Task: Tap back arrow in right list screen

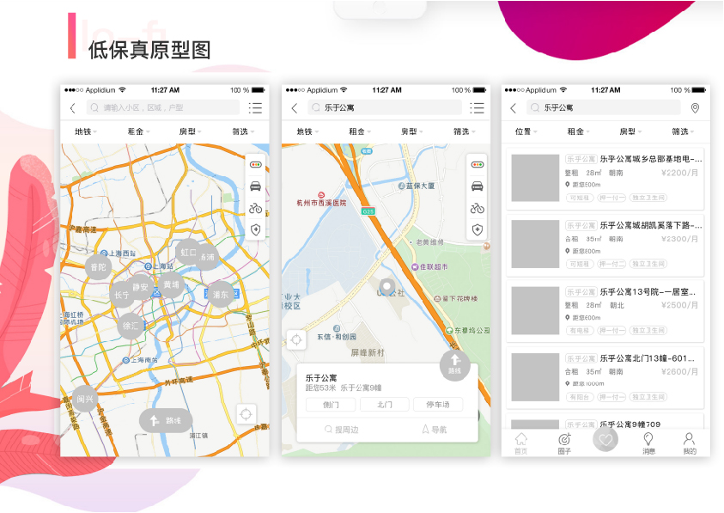Action: tap(513, 108)
